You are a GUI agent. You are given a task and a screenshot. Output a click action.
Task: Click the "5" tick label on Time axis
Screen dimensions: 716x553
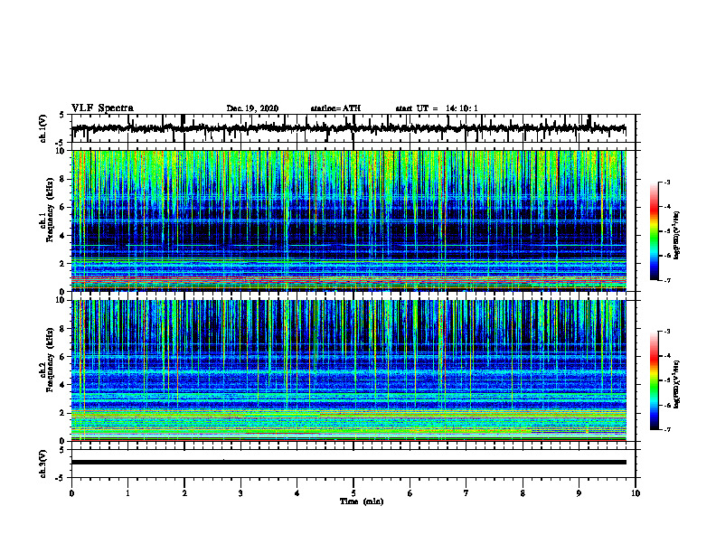(x=353, y=493)
